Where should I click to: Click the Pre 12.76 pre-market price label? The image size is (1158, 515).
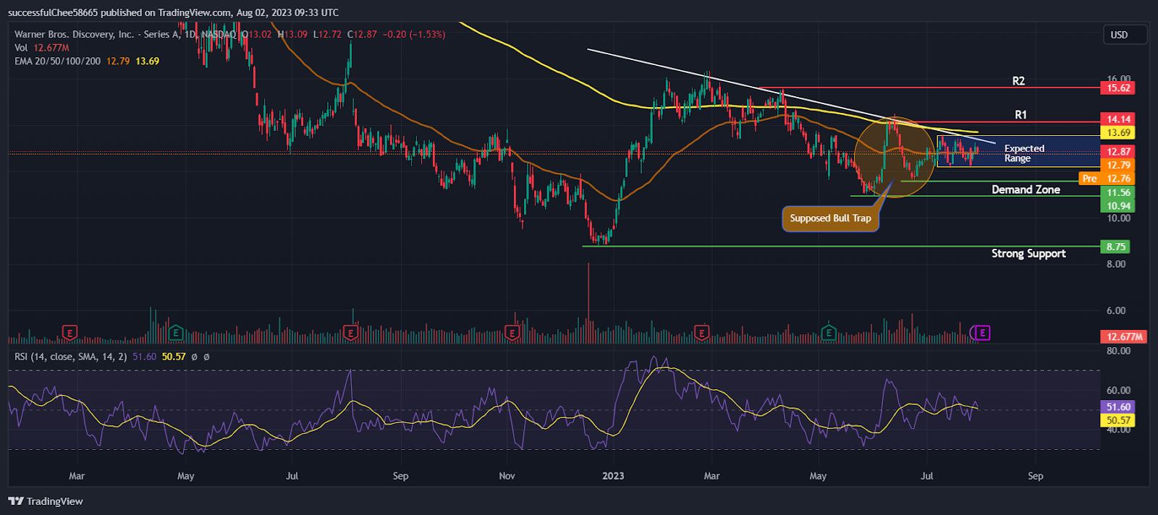click(1107, 179)
